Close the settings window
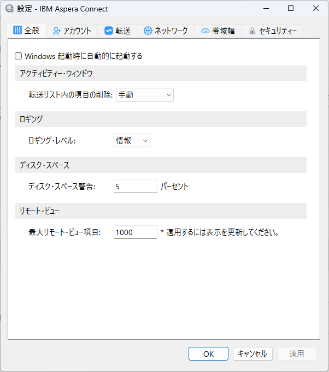 tap(316, 9)
